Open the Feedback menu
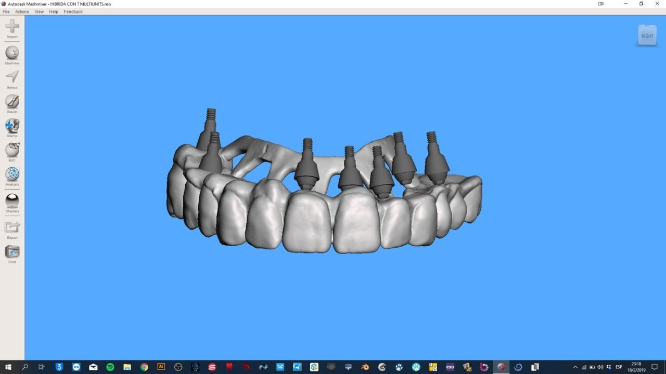This screenshot has width=666, height=374. (x=73, y=11)
